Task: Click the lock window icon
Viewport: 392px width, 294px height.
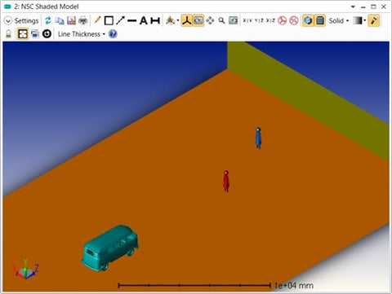Action: click(8, 34)
